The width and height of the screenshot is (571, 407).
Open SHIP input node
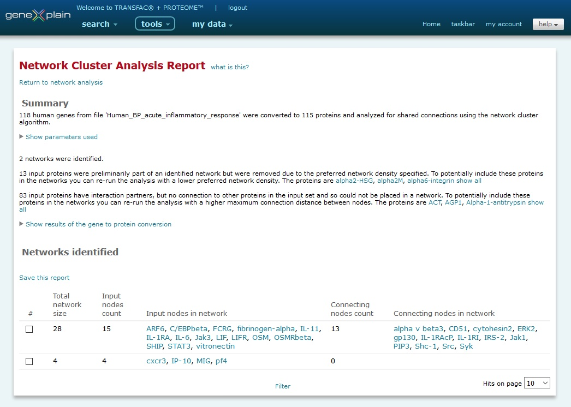[154, 346]
